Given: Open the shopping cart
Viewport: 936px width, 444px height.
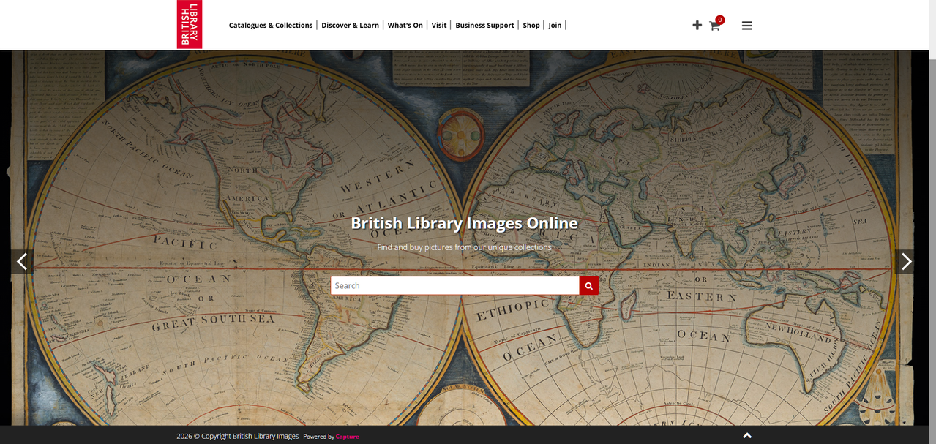Looking at the screenshot, I should (714, 26).
